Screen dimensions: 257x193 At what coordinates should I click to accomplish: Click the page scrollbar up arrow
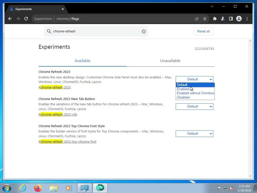pyautogui.click(x=250, y=41)
